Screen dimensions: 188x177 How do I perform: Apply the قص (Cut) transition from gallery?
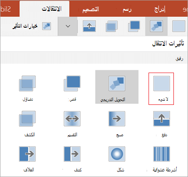point(72,88)
